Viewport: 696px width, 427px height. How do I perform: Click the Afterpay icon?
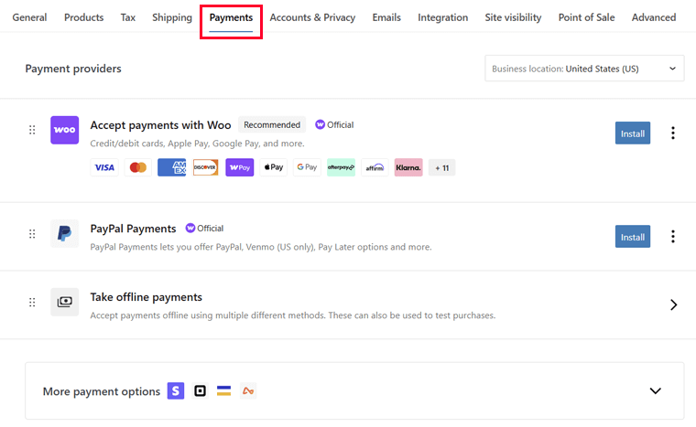pos(341,167)
